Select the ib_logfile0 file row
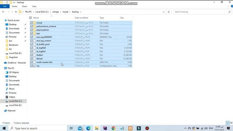 click(x=81, y=48)
